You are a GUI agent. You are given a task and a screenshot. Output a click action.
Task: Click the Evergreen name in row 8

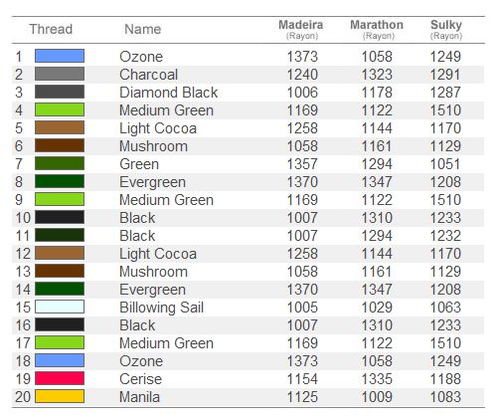[x=153, y=182]
